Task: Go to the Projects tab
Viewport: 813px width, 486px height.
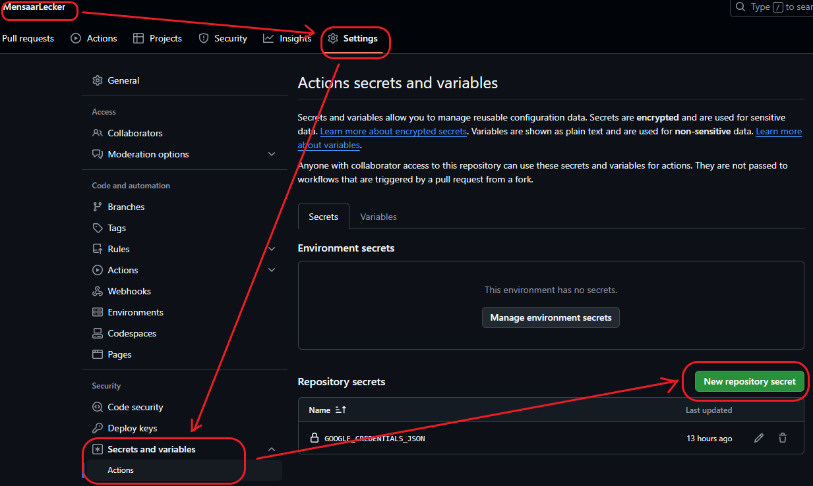Action: pyautogui.click(x=158, y=38)
